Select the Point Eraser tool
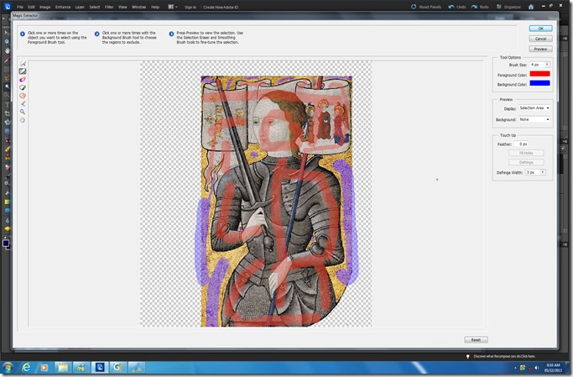573x377 pixels. coord(23,80)
